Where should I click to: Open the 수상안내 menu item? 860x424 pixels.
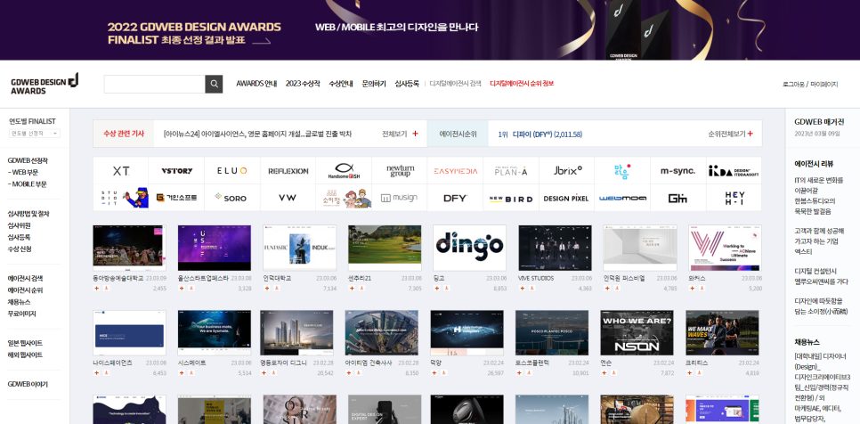341,84
